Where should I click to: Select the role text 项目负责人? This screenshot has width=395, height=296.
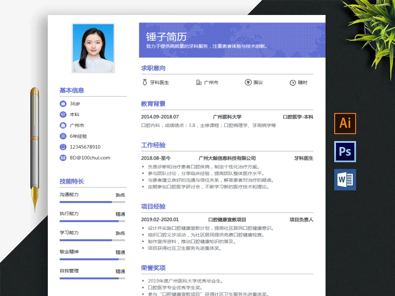pos(301,219)
